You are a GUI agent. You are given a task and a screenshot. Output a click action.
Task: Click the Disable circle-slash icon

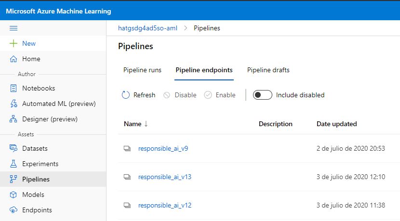pos(167,95)
